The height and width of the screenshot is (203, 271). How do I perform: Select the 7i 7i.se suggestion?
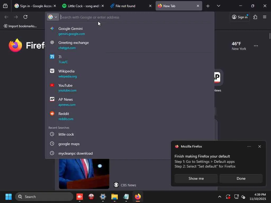130,59
